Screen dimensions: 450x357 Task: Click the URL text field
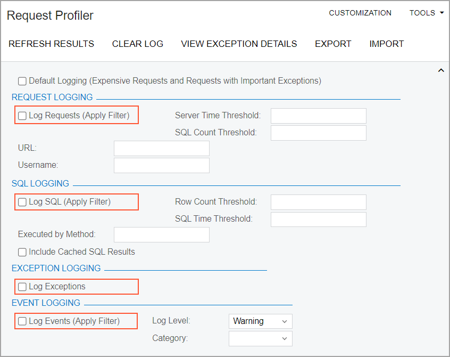(x=162, y=149)
